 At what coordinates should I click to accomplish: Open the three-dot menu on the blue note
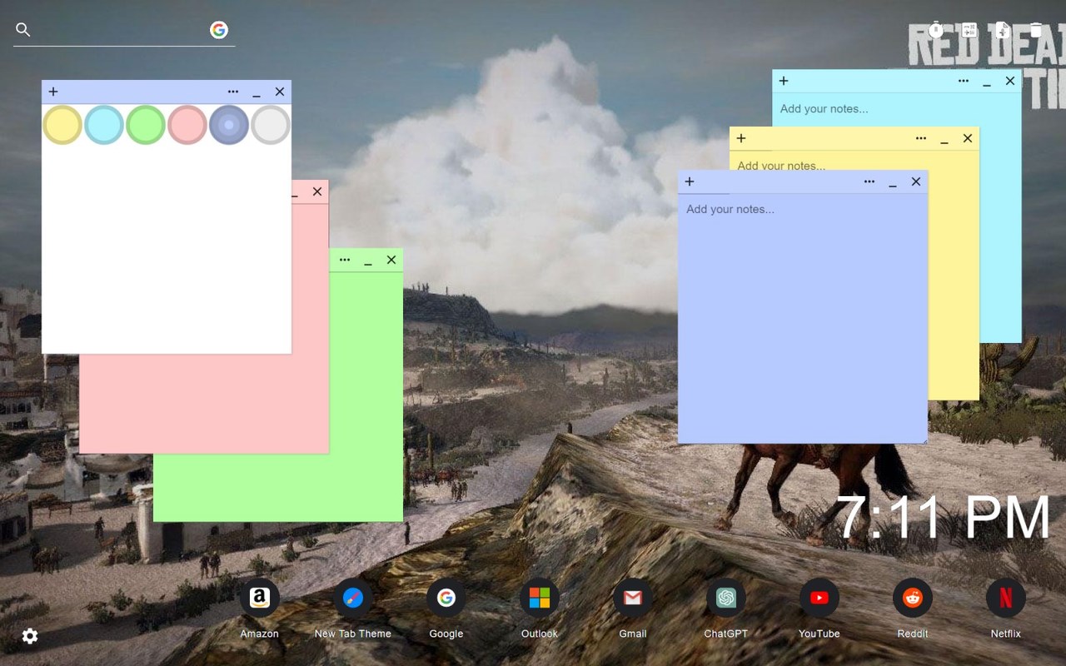point(869,181)
